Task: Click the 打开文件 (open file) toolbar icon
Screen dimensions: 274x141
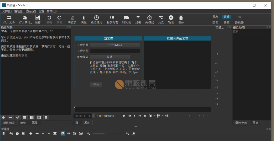Action: click(9, 19)
